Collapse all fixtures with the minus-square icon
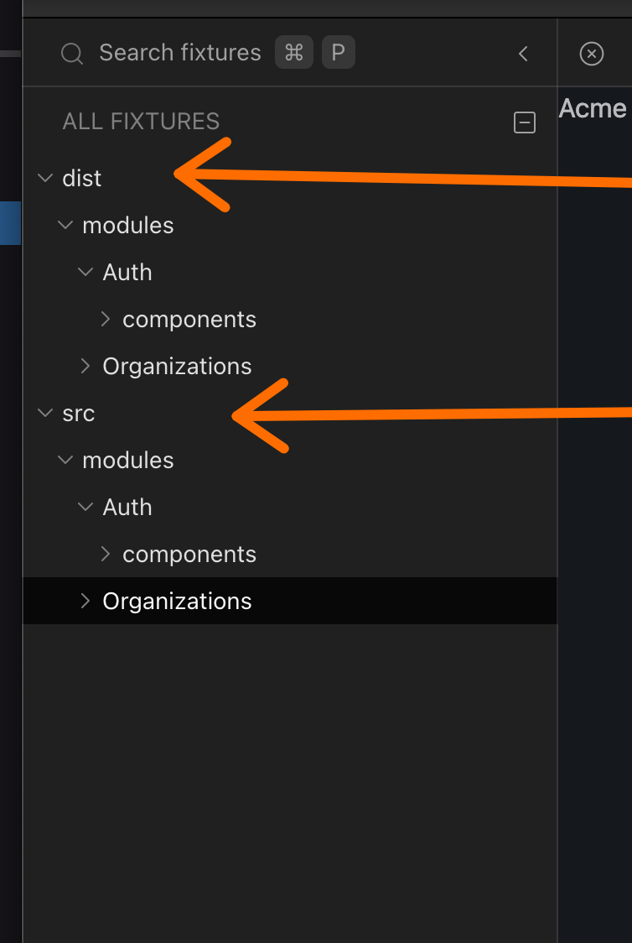Screen dimensions: 632x943 tap(525, 122)
